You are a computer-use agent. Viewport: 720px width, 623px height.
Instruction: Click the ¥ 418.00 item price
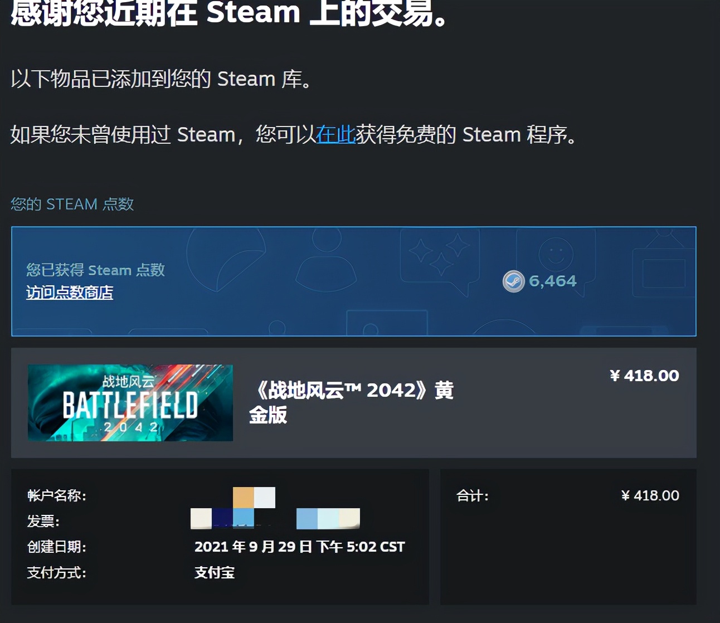coord(644,376)
